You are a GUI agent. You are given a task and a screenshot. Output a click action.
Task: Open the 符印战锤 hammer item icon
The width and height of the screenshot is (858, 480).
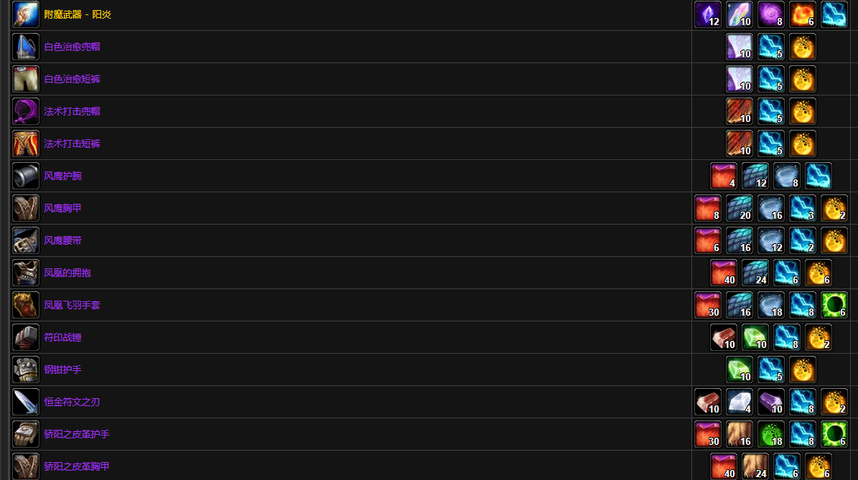(x=26, y=337)
